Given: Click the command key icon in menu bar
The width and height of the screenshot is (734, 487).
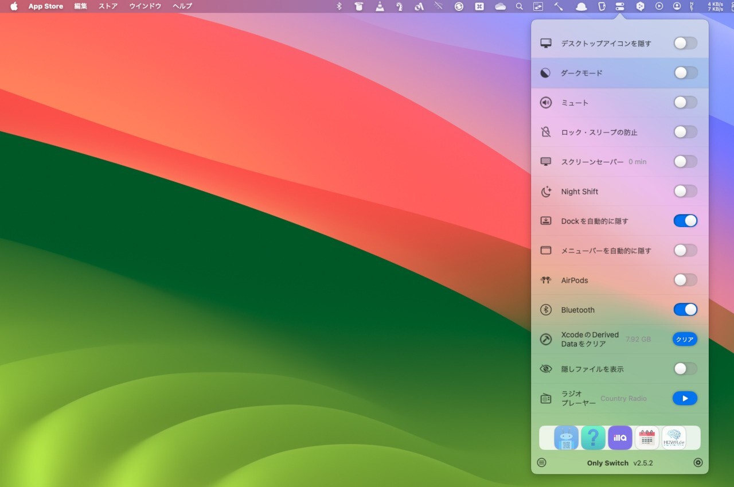Looking at the screenshot, I should tap(479, 6).
